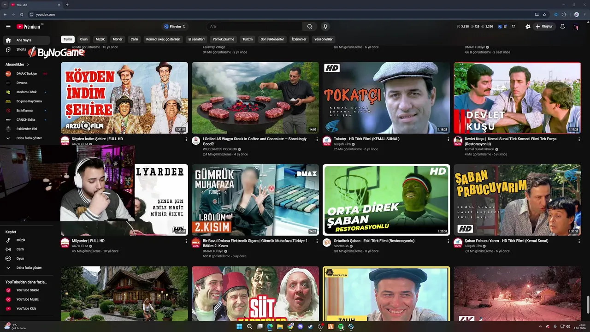Go back to the previous page

[5, 14]
